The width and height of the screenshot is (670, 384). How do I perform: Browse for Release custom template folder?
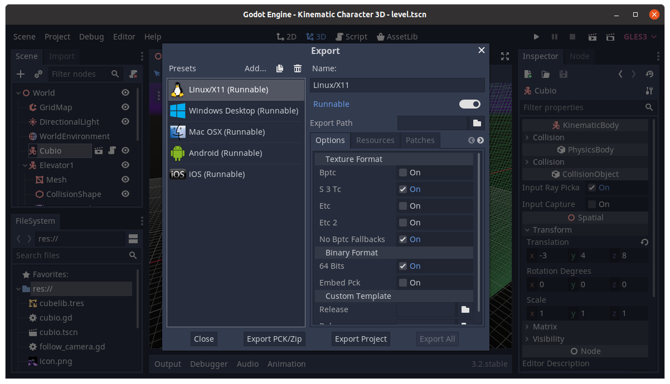(465, 309)
